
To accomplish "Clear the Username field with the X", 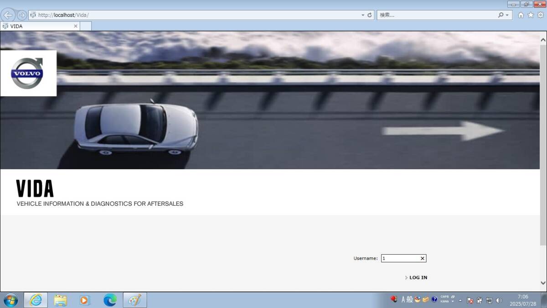I will (423, 258).
